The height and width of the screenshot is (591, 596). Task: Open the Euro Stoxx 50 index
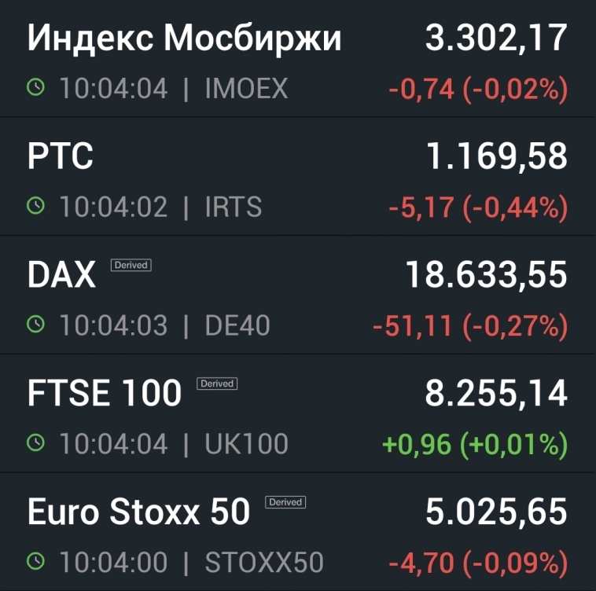coord(138,512)
